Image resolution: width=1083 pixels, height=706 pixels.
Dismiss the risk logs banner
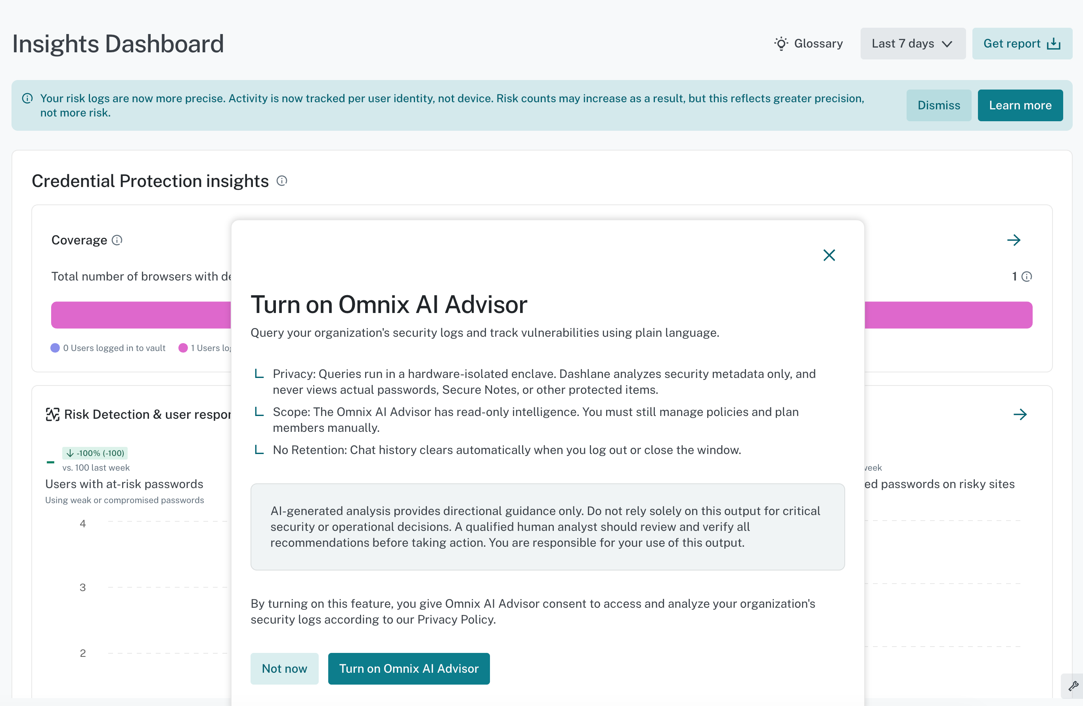click(938, 105)
